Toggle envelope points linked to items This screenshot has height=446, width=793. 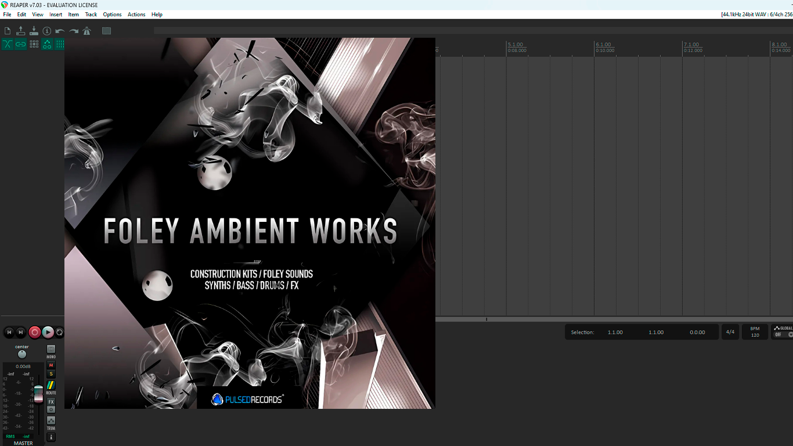pyautogui.click(x=47, y=44)
